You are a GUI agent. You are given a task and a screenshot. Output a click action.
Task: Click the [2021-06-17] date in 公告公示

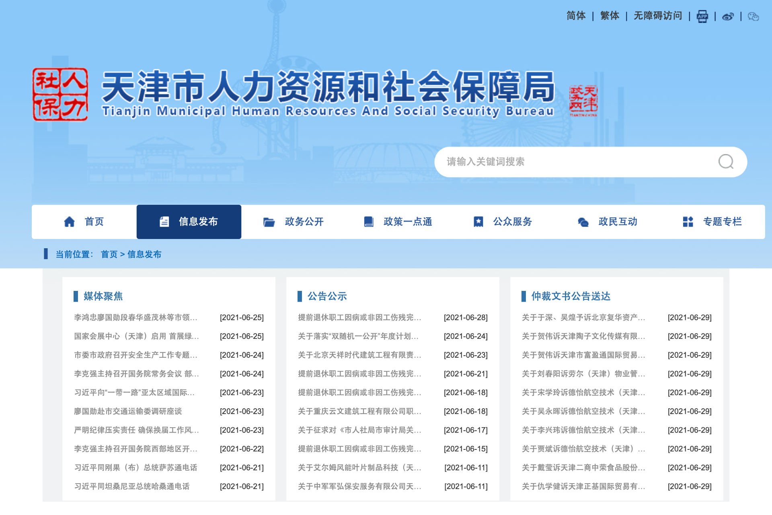466,430
